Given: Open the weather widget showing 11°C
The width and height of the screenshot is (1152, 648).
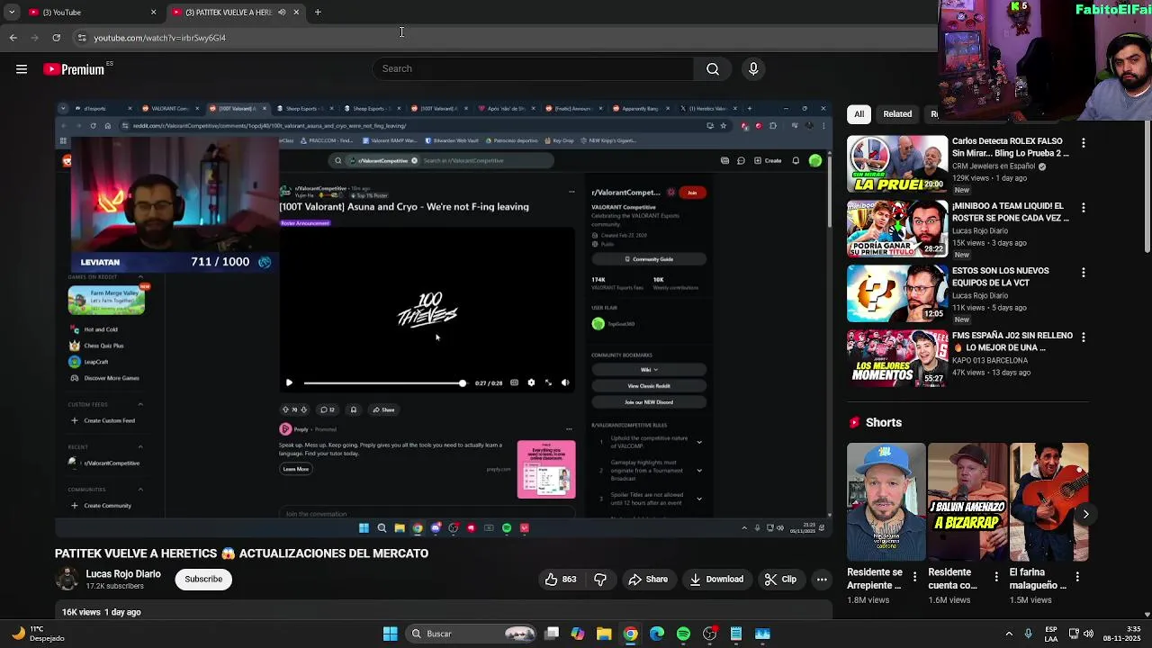Looking at the screenshot, I should [x=36, y=634].
